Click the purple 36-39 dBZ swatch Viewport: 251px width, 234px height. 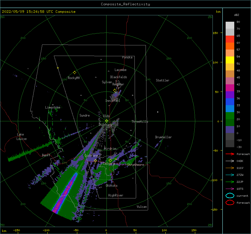[230, 95]
